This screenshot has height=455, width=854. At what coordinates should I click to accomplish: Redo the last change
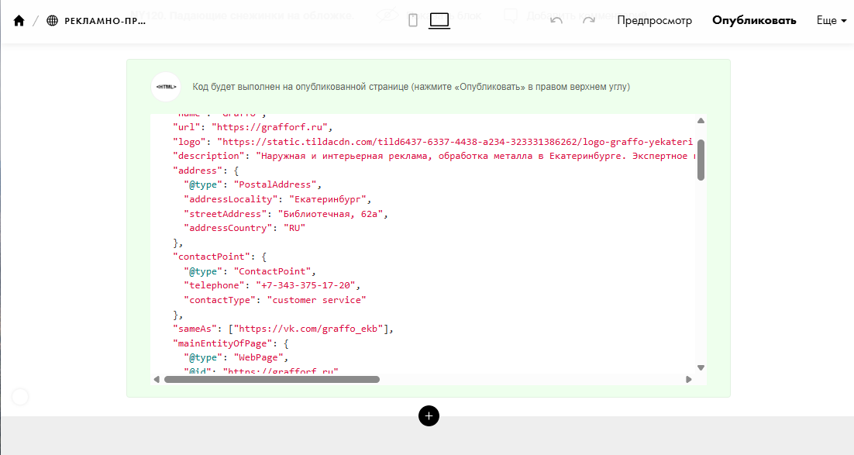pos(589,21)
